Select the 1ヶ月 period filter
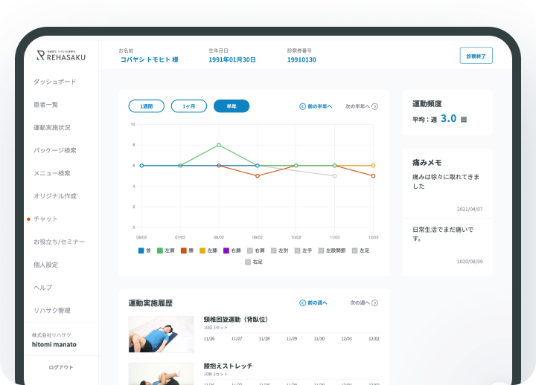This screenshot has width=536, height=385. (x=189, y=106)
